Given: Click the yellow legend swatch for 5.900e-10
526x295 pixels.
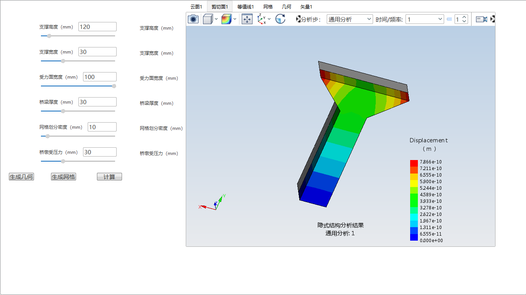Looking at the screenshot, I should (414, 183).
